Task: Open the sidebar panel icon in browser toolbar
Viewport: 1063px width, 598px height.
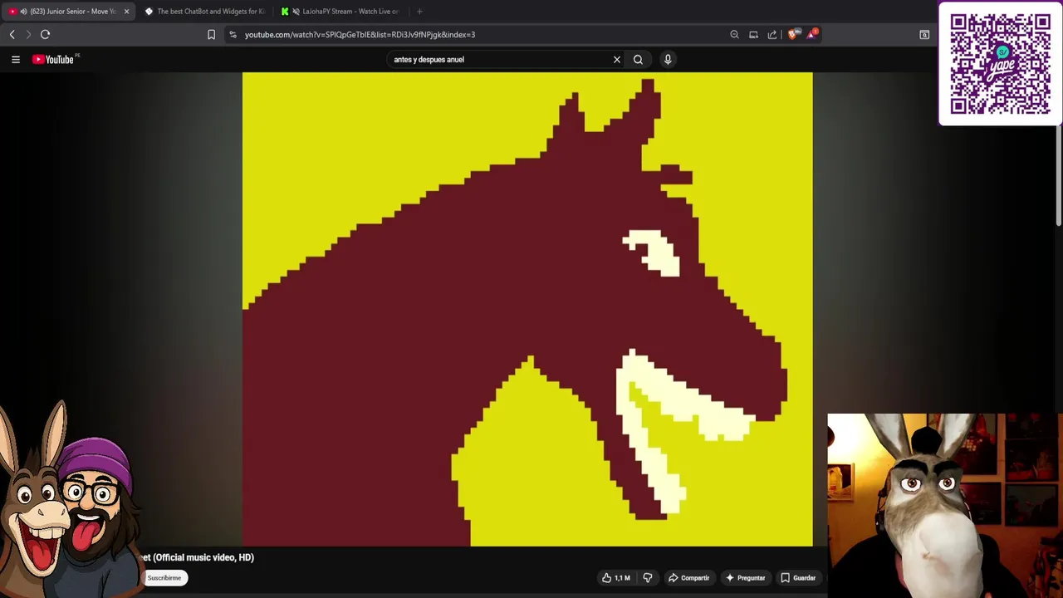Action: coord(924,34)
